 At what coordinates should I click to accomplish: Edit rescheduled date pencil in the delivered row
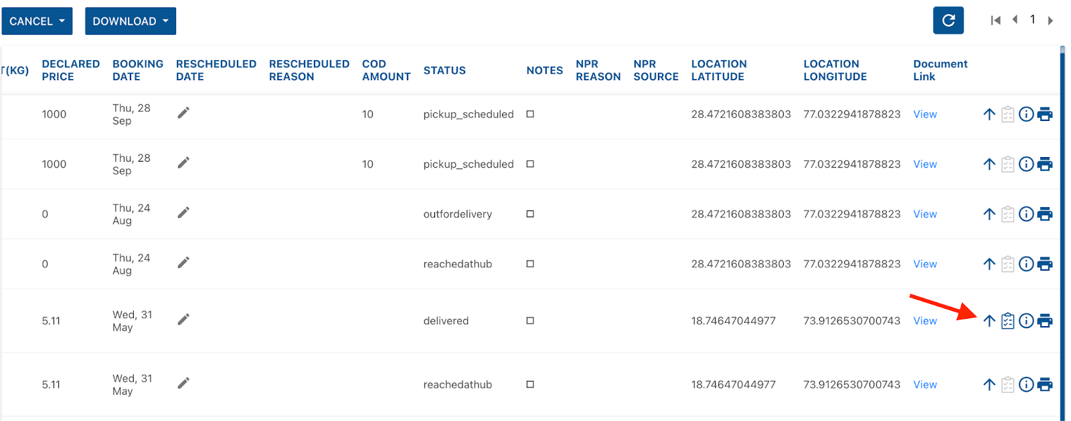pyautogui.click(x=183, y=319)
